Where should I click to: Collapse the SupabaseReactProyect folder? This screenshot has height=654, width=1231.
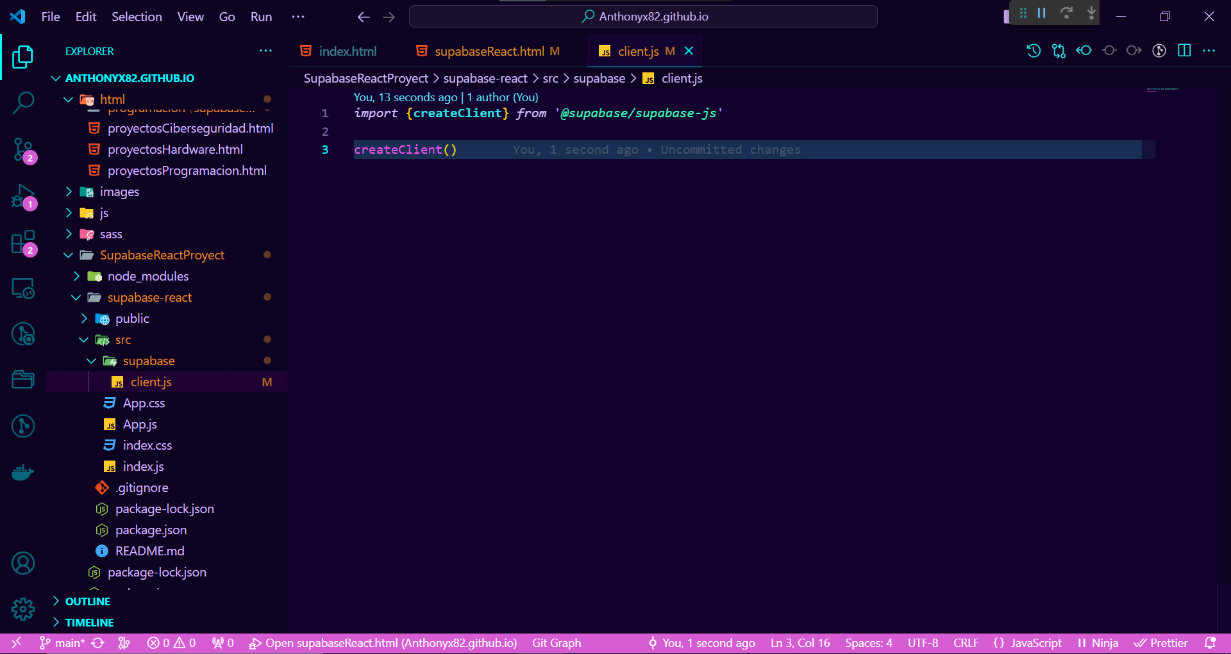point(162,255)
